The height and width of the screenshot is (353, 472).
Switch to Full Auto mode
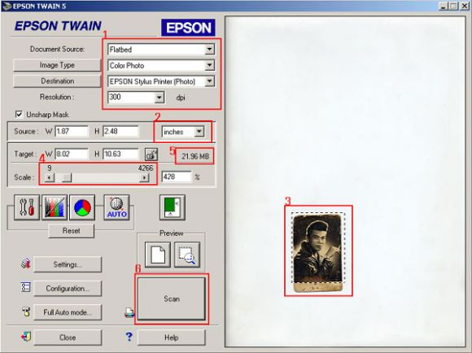click(x=68, y=312)
